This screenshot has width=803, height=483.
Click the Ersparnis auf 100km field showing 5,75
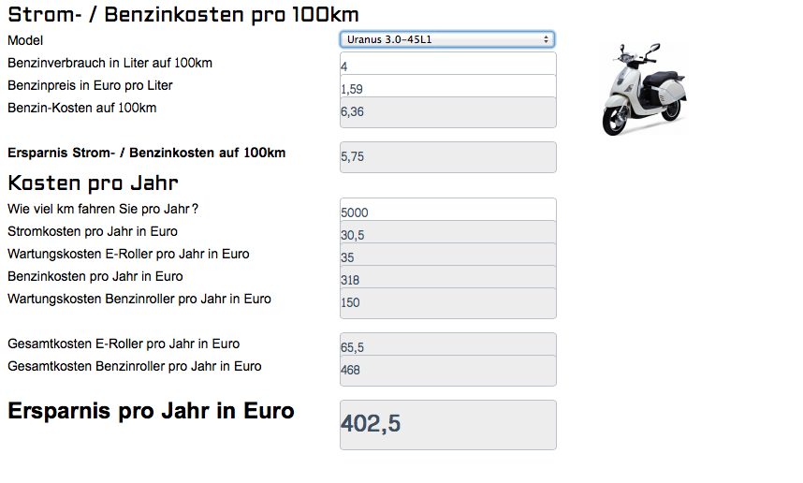coord(447,157)
